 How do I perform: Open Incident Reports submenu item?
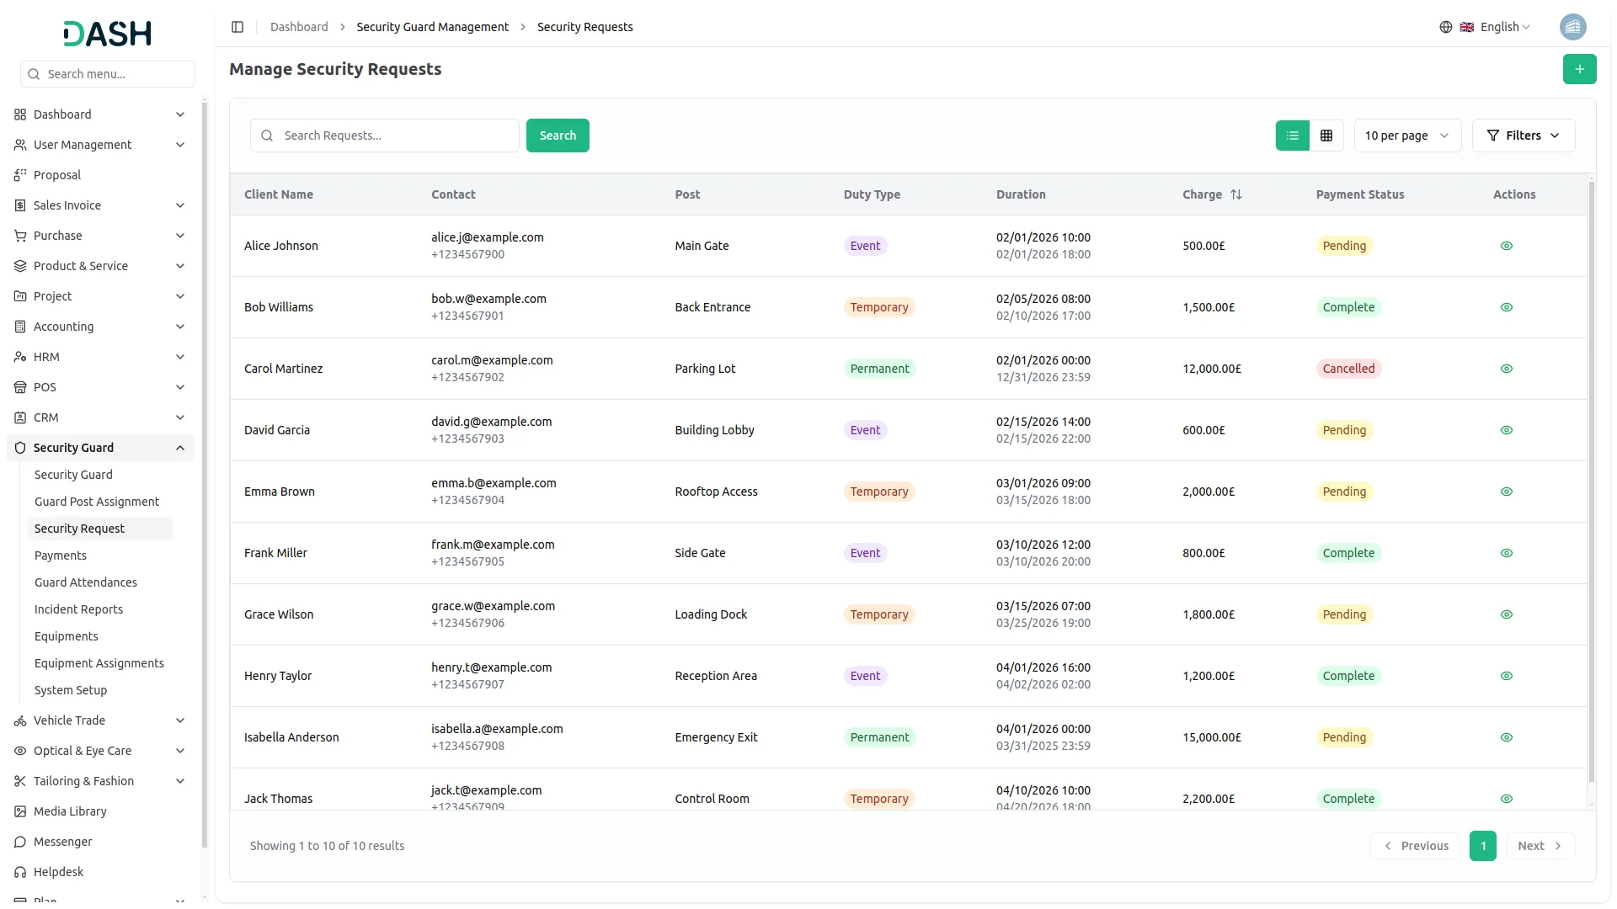pyautogui.click(x=78, y=609)
